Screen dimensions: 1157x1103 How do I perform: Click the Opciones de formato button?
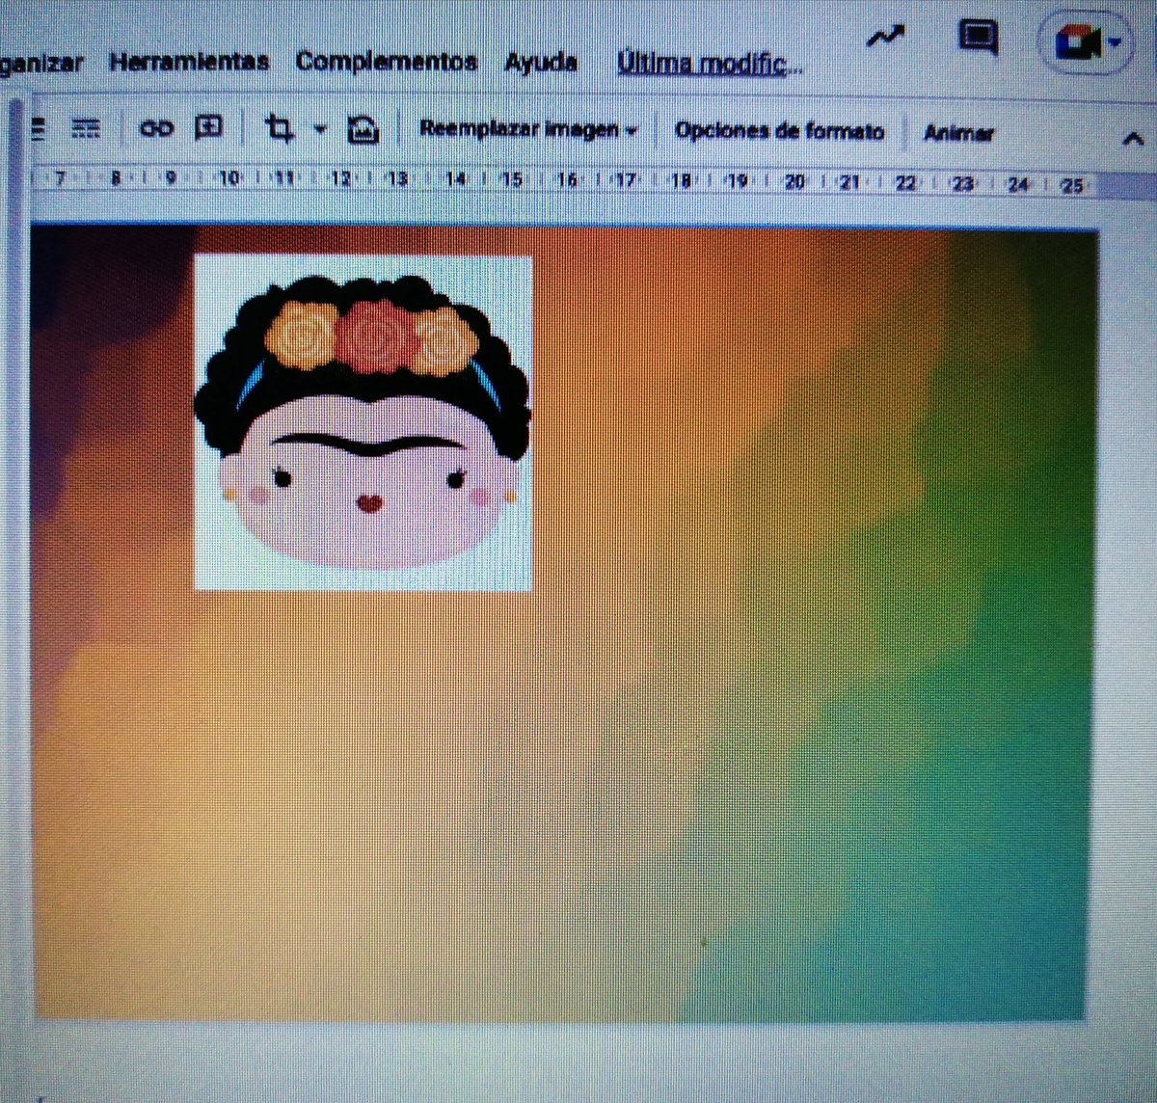point(779,131)
